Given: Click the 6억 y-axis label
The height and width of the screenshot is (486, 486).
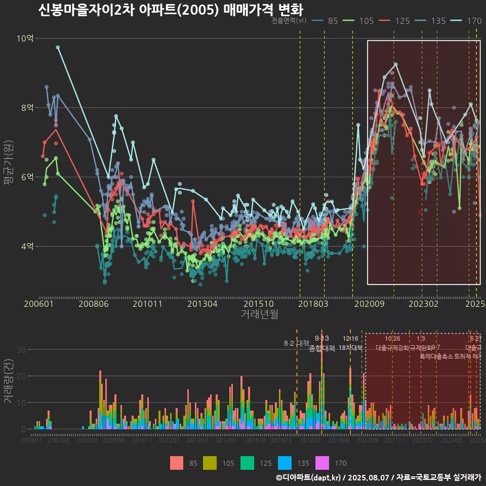Looking at the screenshot, I should click(x=27, y=177).
